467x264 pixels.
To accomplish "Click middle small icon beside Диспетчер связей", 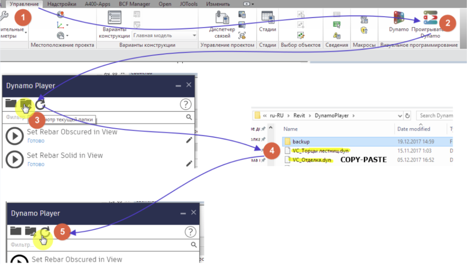I will (242, 25).
